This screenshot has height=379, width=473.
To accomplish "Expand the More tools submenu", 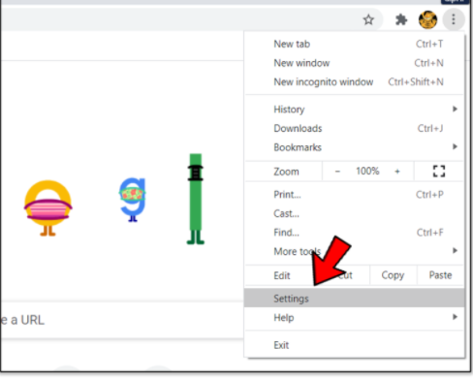I will (x=355, y=251).
